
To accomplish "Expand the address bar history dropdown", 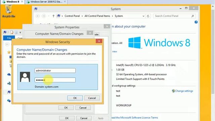I will 143,16.
